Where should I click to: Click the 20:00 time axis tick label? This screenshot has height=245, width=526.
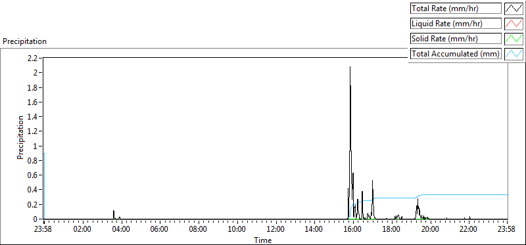point(431,229)
